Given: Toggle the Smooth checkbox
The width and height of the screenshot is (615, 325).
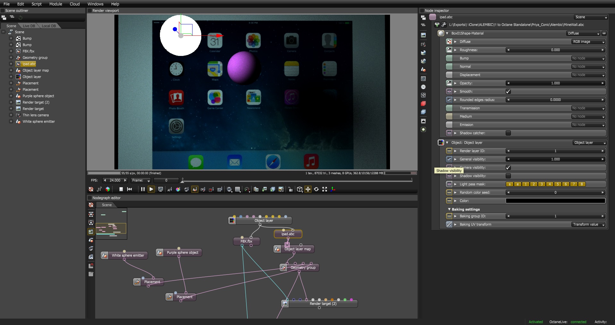Looking at the screenshot, I should 508,91.
